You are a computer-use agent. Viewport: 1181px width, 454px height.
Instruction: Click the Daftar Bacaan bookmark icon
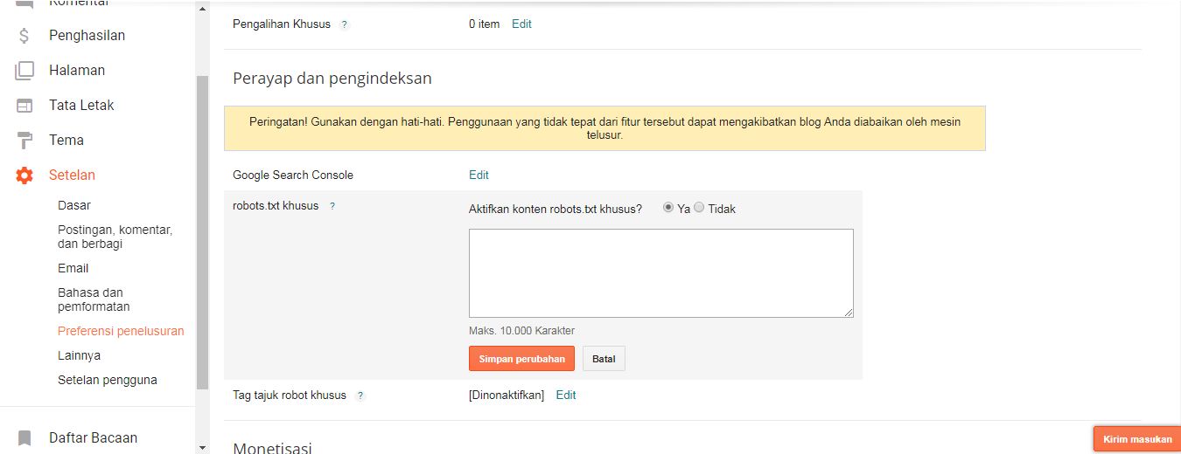click(24, 437)
